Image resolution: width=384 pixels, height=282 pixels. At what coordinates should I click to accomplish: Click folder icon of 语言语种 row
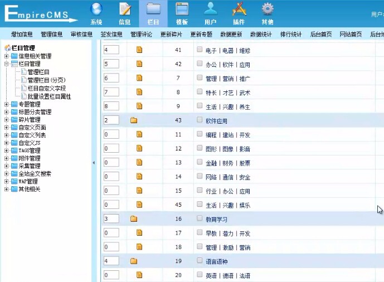pos(134,261)
